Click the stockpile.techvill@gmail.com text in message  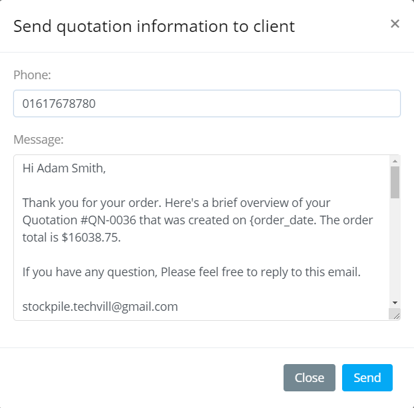click(x=100, y=307)
